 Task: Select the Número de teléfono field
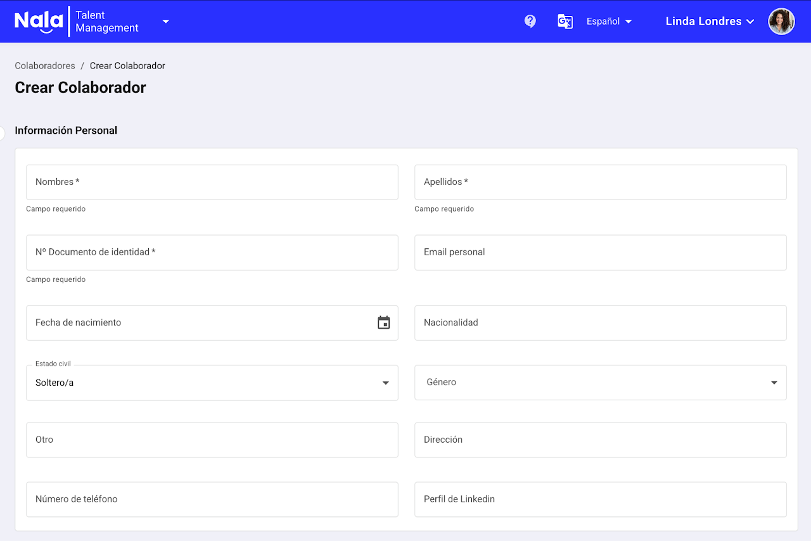[212, 500]
